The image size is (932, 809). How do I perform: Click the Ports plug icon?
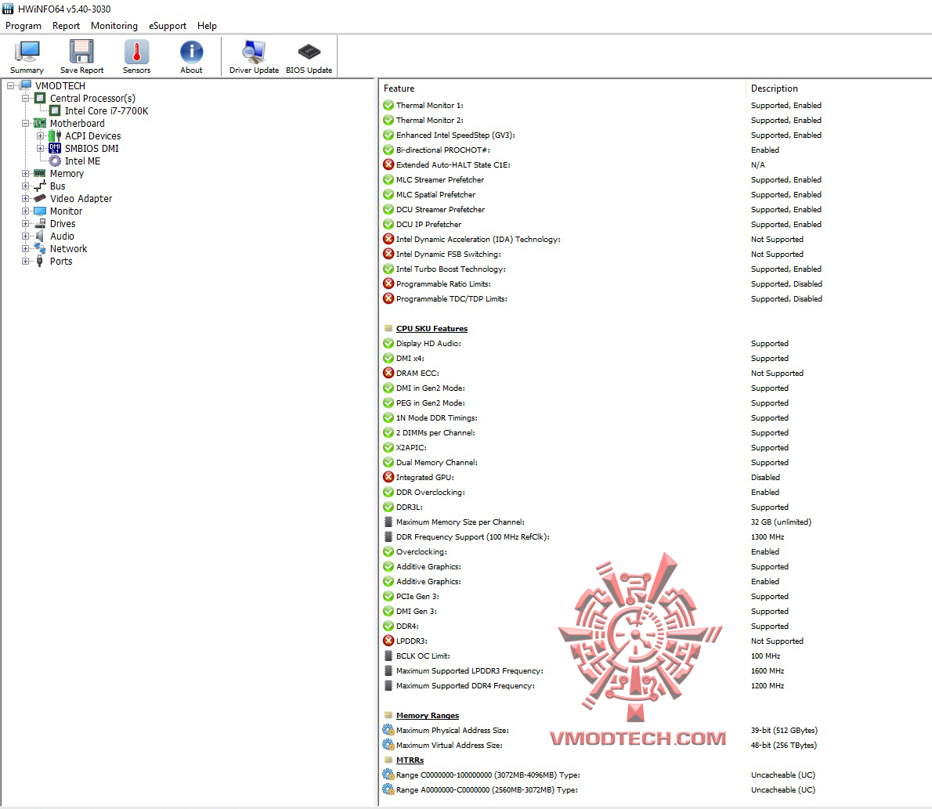tap(40, 261)
